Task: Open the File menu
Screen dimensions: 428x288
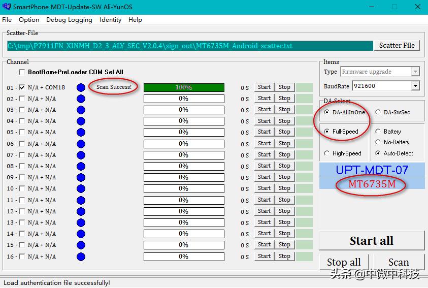Action: pyautogui.click(x=7, y=20)
